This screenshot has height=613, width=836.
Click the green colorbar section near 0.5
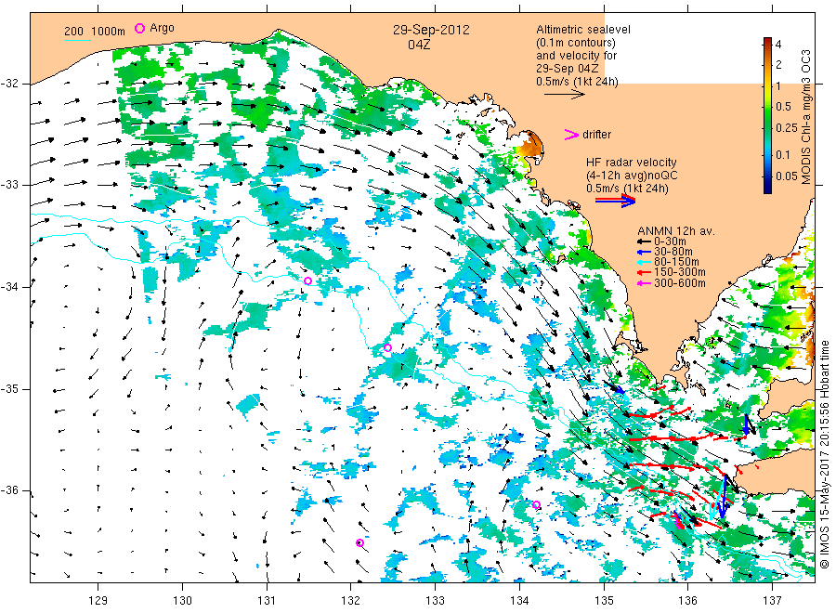tap(767, 107)
